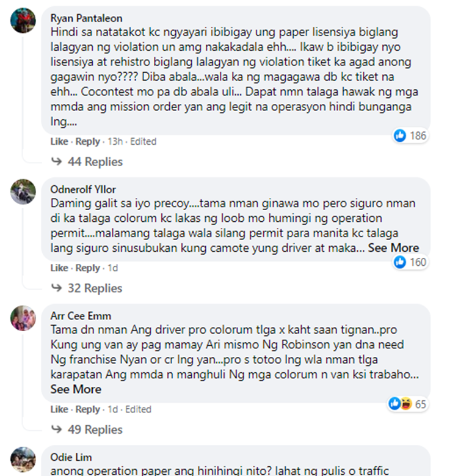
Task: Like Arr Cee Emm's comment
Action: coord(59,409)
